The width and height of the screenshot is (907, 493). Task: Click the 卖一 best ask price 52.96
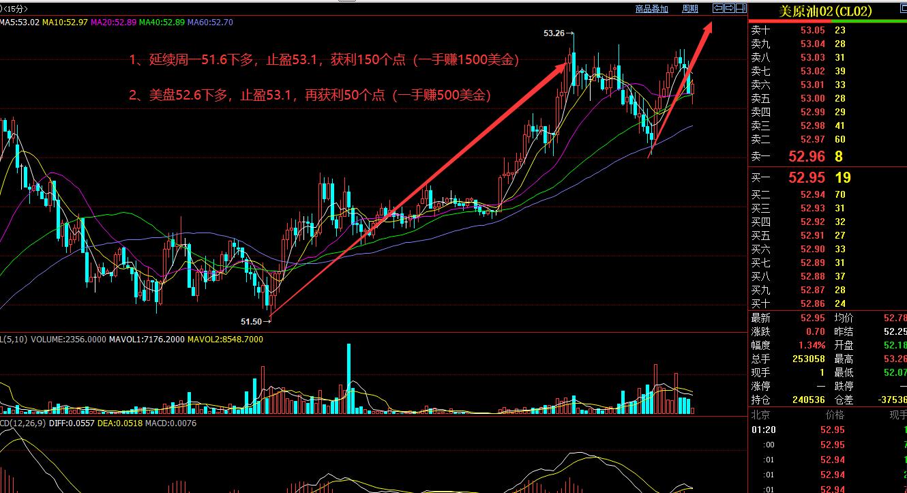(807, 156)
